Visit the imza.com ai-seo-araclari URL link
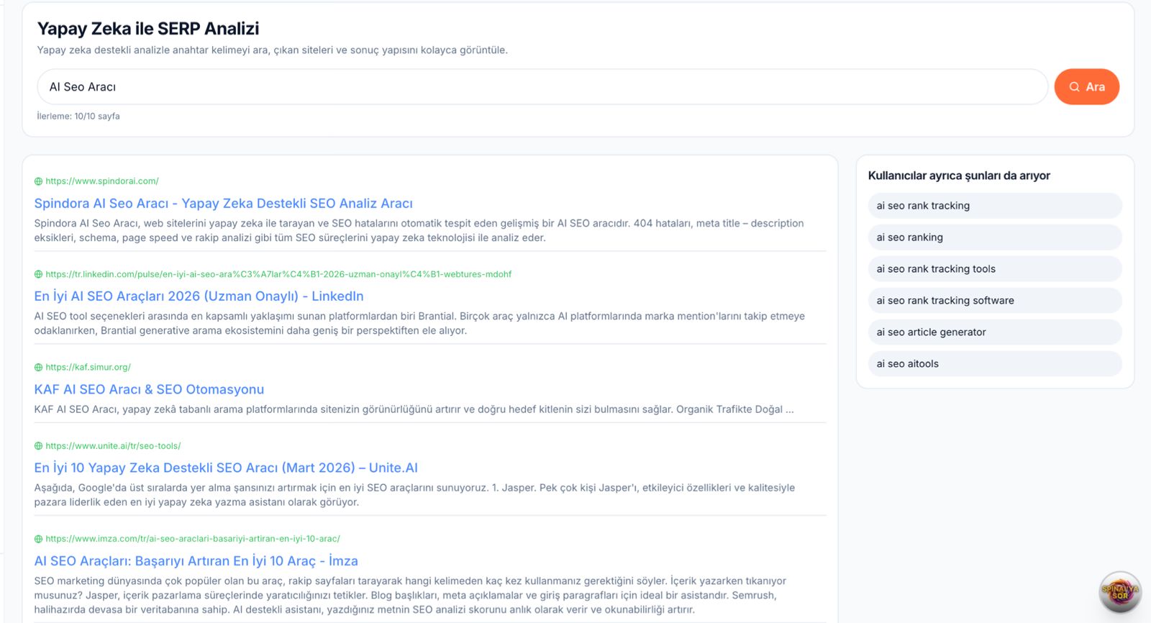 tap(193, 539)
